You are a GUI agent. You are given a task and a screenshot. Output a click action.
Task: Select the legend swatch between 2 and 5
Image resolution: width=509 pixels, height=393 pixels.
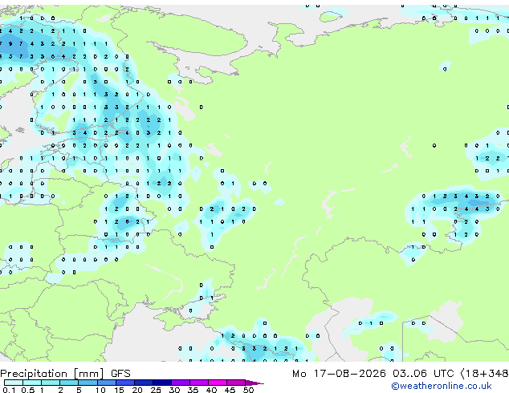[x=69, y=383]
